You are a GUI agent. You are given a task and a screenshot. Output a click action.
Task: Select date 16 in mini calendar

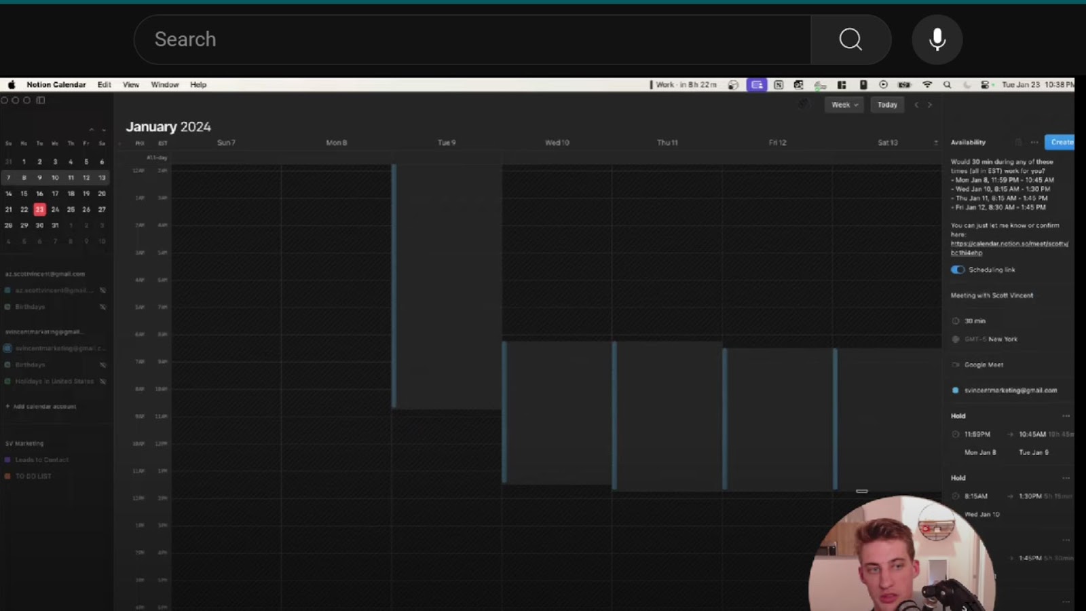pyautogui.click(x=39, y=193)
